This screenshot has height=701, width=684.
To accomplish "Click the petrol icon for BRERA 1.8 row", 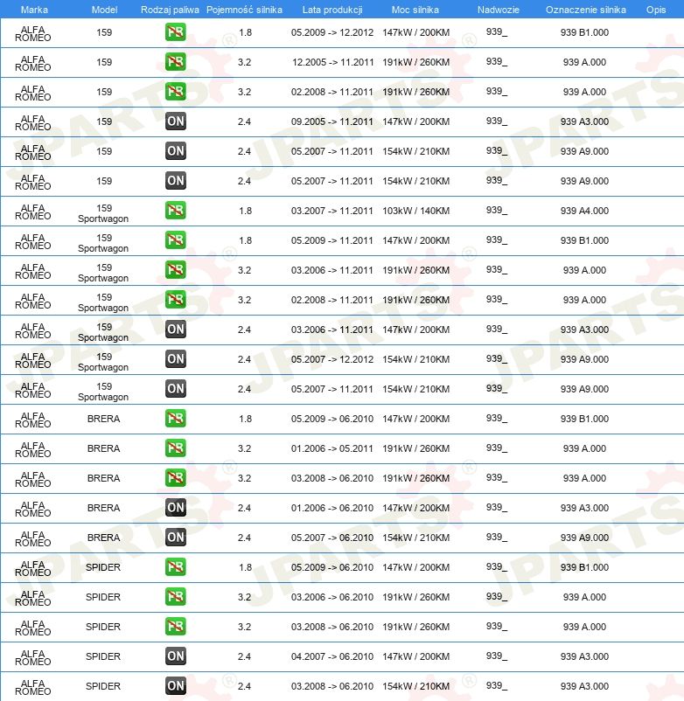I will click(x=175, y=419).
